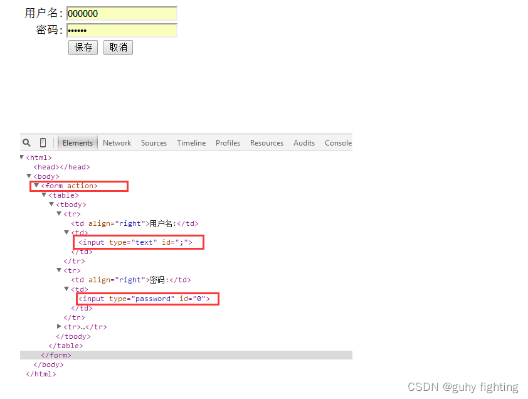Open the Network tab
The width and height of the screenshot is (528, 399).
pos(117,143)
